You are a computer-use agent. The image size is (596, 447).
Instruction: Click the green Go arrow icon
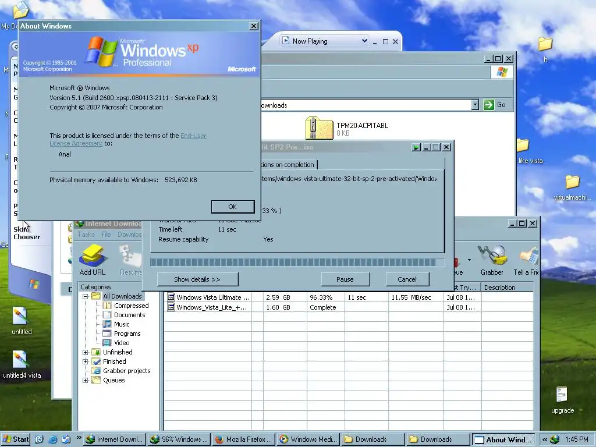pos(488,105)
